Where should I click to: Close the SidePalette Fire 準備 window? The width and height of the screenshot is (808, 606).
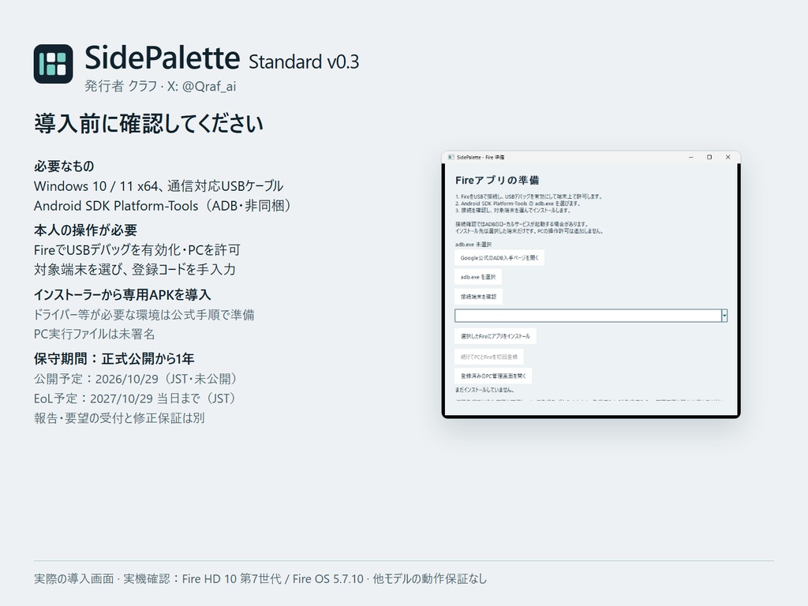[x=728, y=157]
